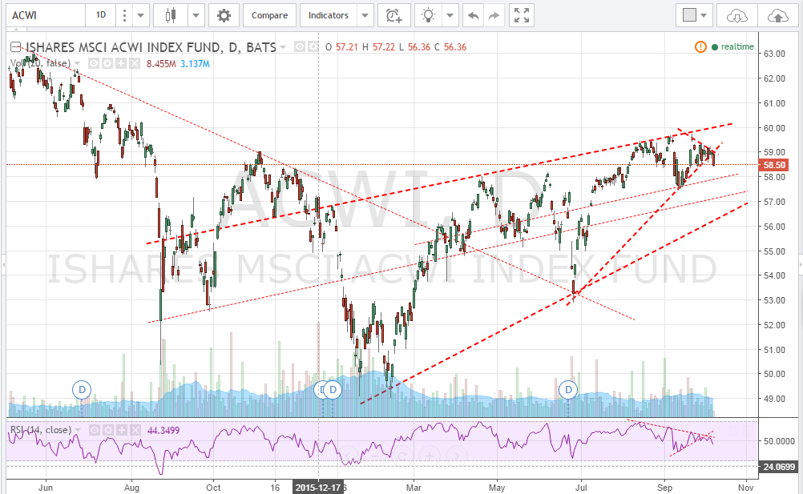Open Vol indicator settings gear
This screenshot has width=803, height=494.
[107, 63]
